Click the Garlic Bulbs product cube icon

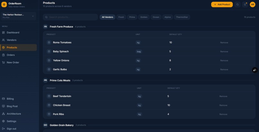pos(49,70)
